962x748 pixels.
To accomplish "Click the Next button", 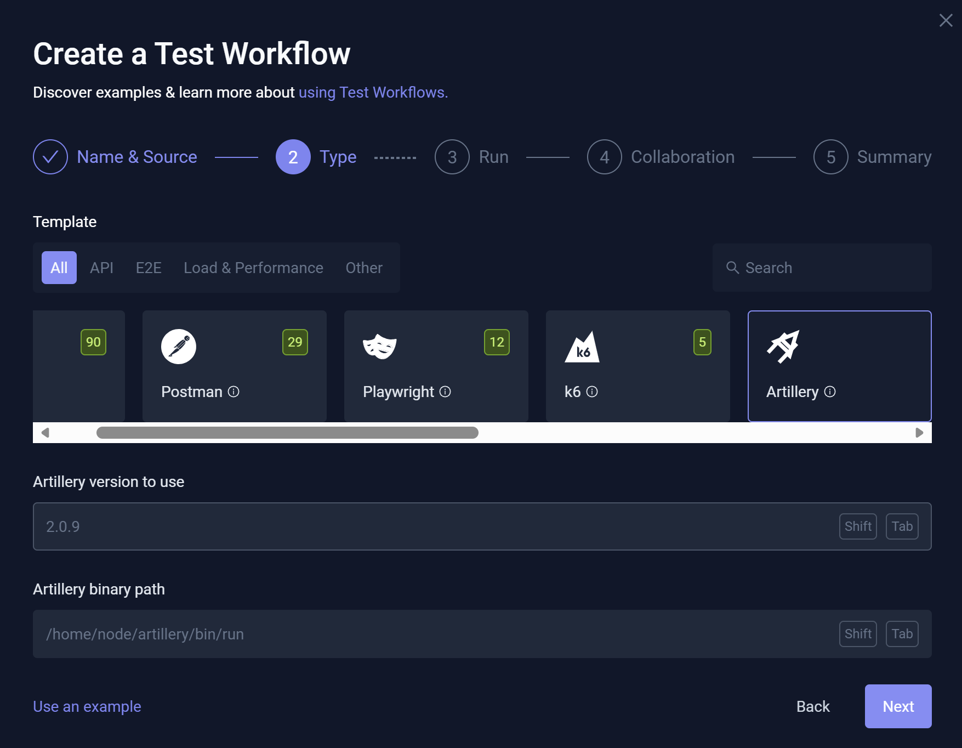I will [x=898, y=706].
